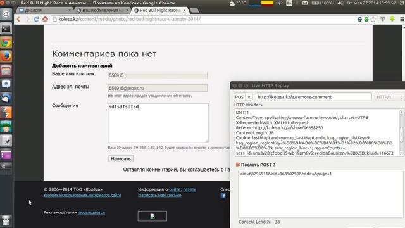Click the broken image banner in footer
This screenshot has height=228, width=405.
tap(153, 216)
